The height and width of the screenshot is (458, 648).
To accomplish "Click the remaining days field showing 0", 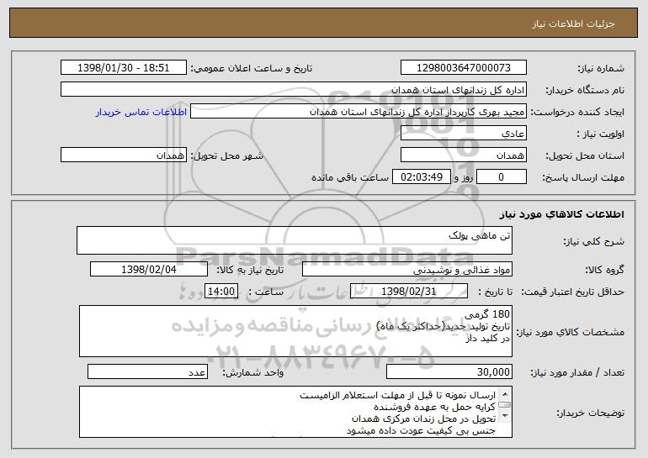I will 502,176.
